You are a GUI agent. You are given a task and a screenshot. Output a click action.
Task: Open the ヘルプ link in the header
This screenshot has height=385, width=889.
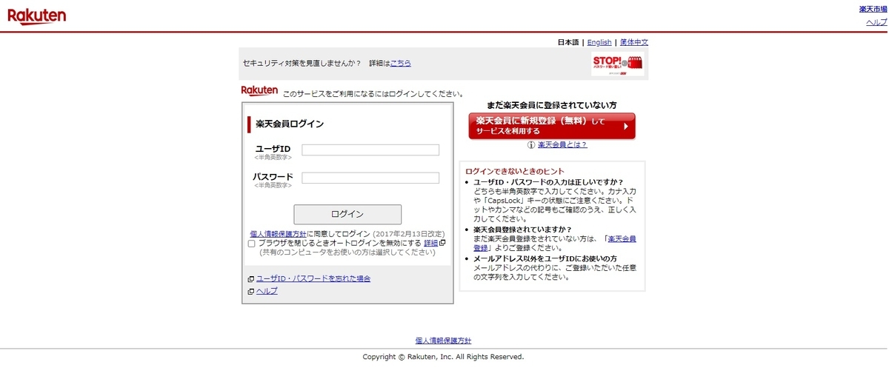tap(876, 22)
